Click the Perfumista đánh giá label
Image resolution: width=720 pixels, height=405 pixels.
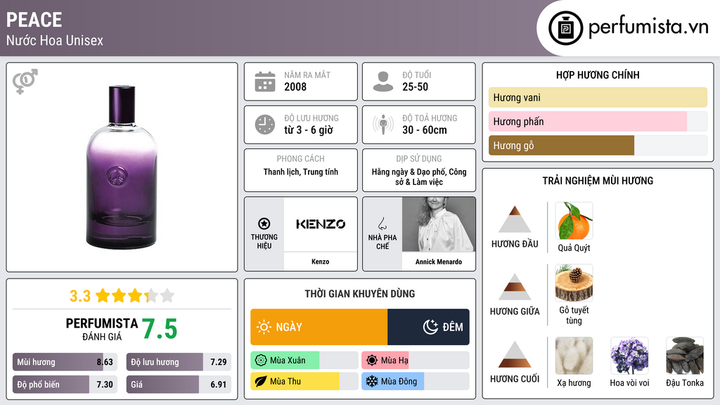click(102, 329)
